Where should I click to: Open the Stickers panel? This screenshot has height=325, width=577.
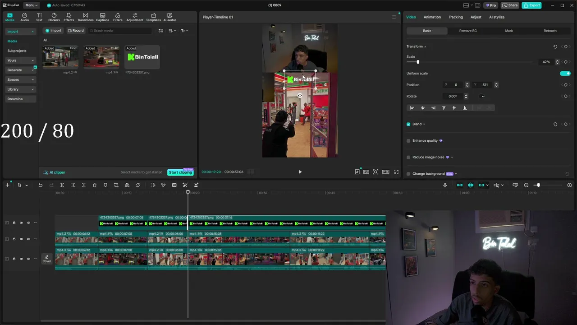pos(54,17)
